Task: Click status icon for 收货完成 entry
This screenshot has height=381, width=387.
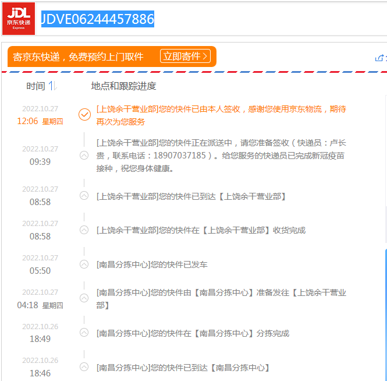Action: (x=84, y=230)
